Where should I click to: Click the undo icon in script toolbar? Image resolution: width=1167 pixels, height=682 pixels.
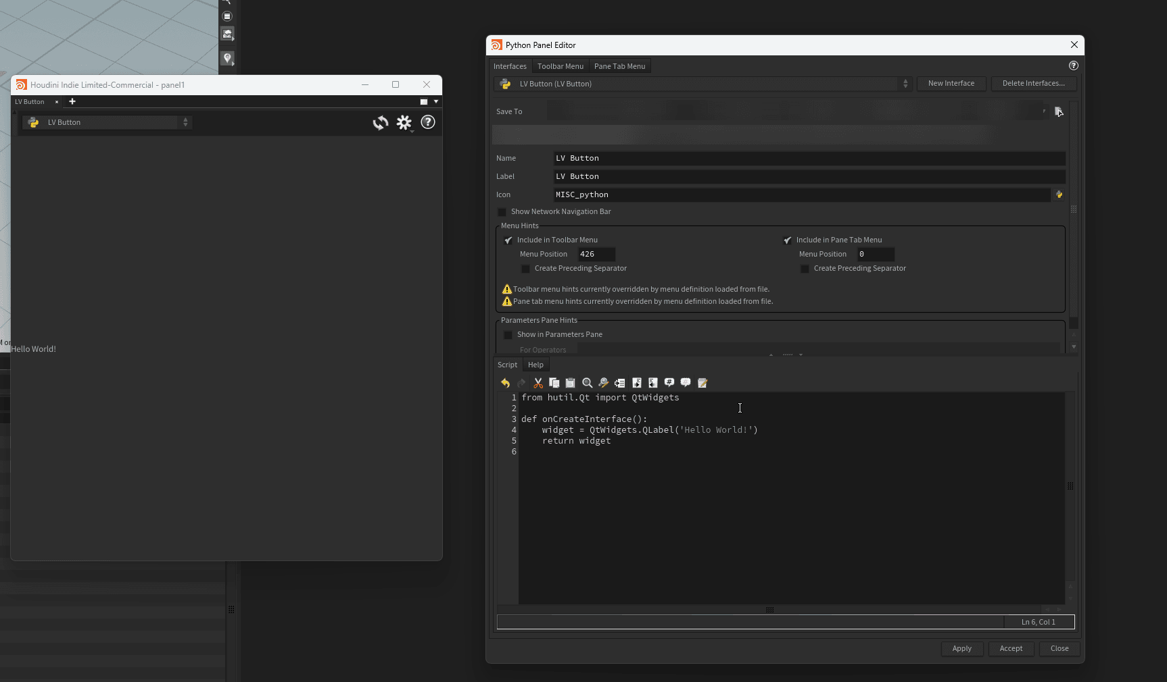(x=505, y=383)
